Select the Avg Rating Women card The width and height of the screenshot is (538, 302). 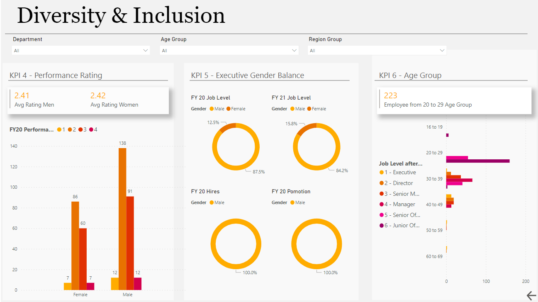click(x=114, y=100)
